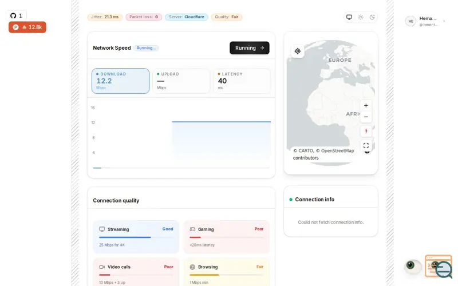Select the system monitor theme icon
Screen dimensions: 458x286
[x=349, y=17]
